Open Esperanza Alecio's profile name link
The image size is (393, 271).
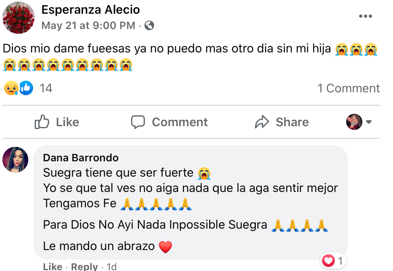tap(91, 10)
